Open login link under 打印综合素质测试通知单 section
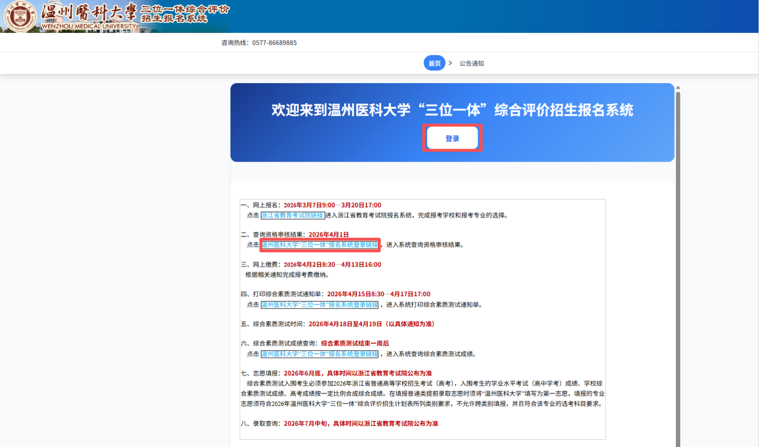 tap(319, 305)
